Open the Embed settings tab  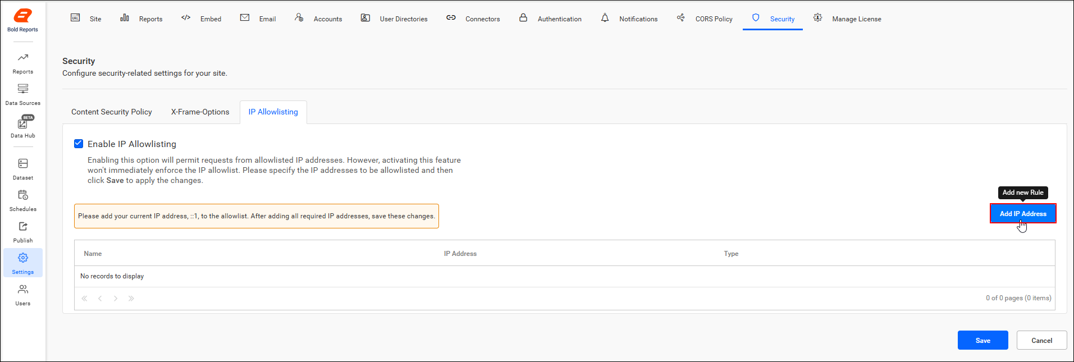coord(201,19)
